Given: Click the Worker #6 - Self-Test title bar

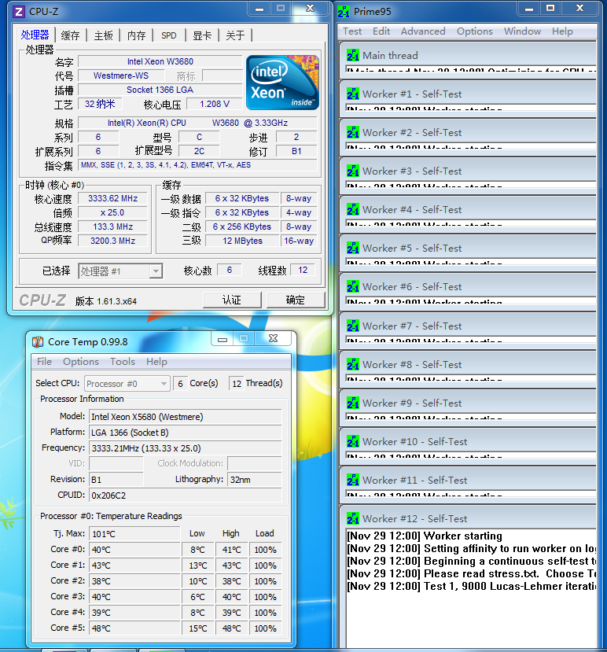Looking at the screenshot, I should [468, 287].
